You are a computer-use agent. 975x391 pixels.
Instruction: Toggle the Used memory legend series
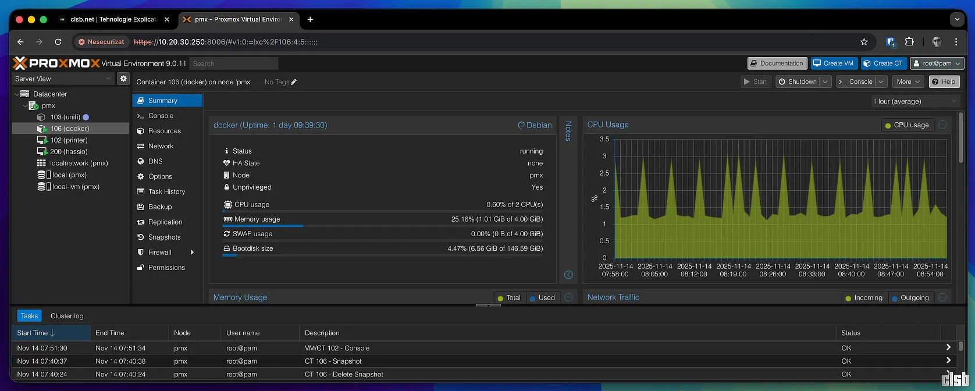pyautogui.click(x=542, y=298)
